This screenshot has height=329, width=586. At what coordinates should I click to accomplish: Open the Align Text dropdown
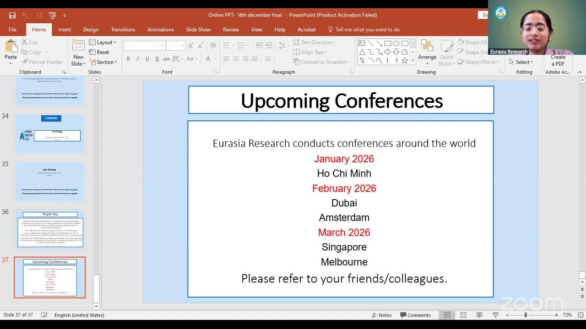click(310, 52)
